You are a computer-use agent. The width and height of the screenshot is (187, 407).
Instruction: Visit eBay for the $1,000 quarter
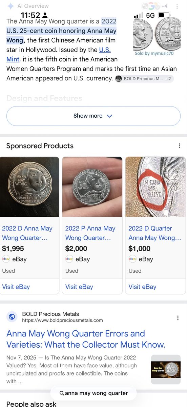(142, 287)
